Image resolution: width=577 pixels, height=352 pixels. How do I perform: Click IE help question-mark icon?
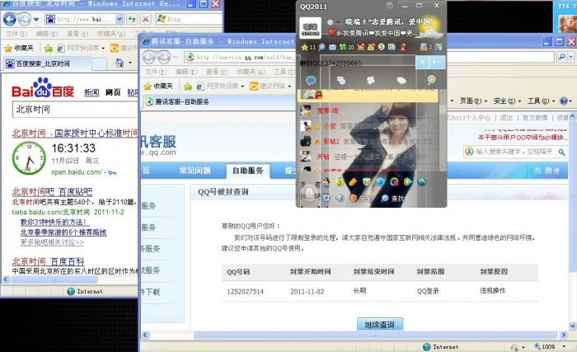coord(563,101)
